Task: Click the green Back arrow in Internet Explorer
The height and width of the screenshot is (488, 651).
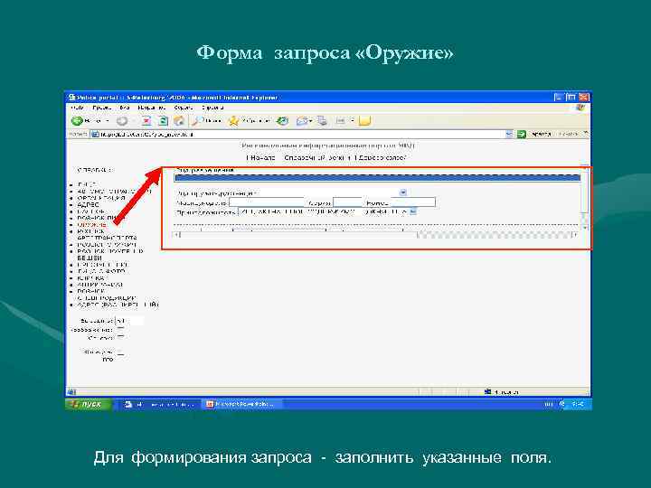Action: coord(78,121)
